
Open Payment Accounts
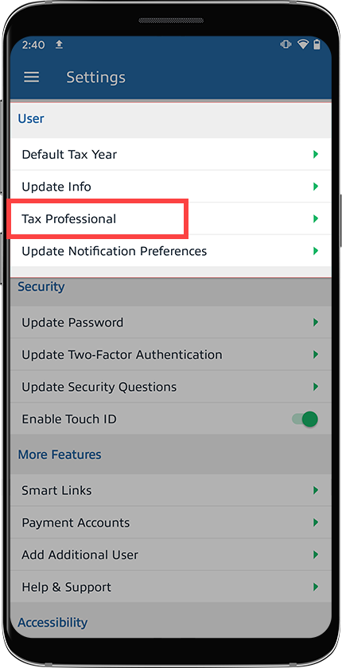pos(170,523)
